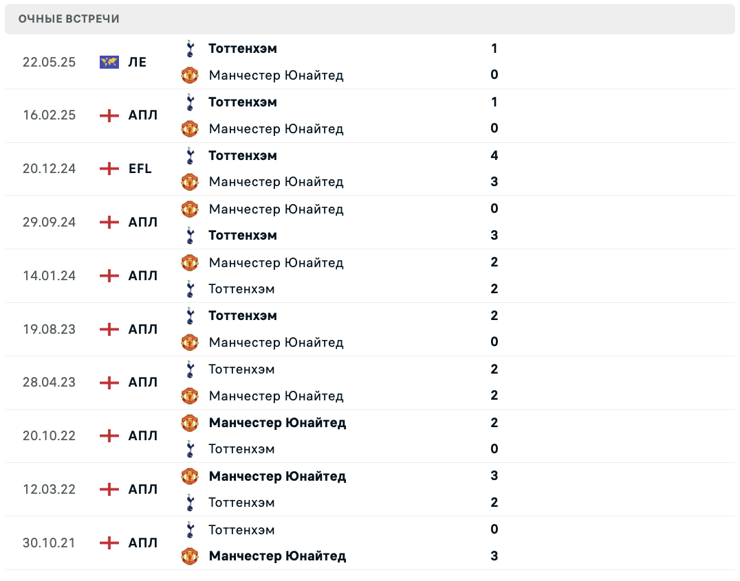Open Тоттенхэм team link in the 22.05.25 match
This screenshot has height=581, width=740.
[x=243, y=49]
